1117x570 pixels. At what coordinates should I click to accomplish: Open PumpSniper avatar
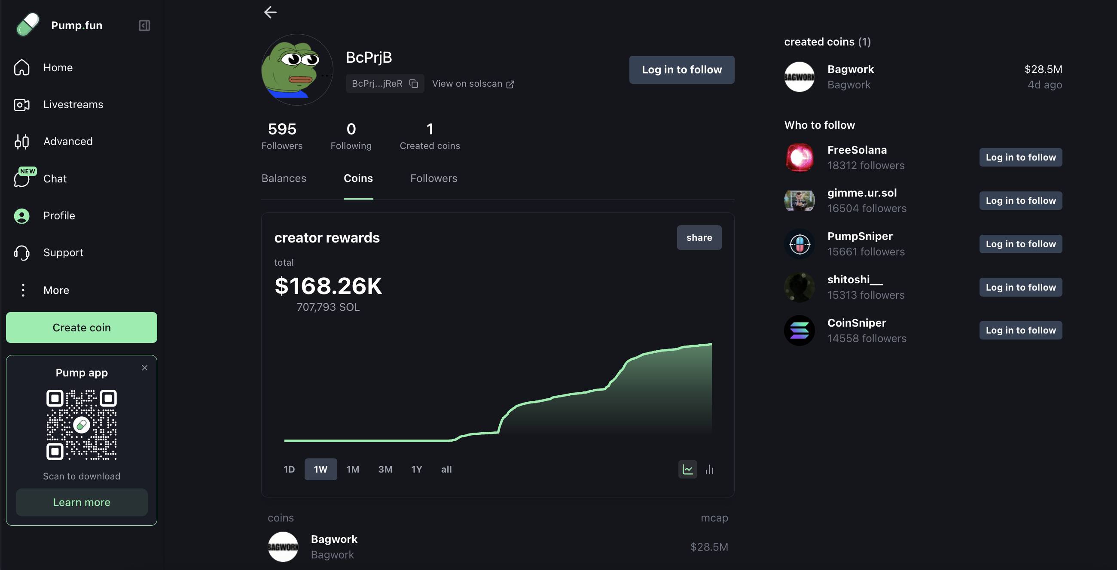pyautogui.click(x=800, y=244)
